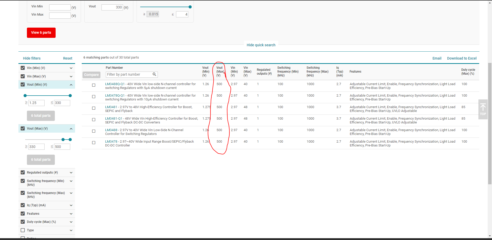Collapse the Vout (Min) (V) filter section
Image resolution: width=492 pixels, height=240 pixels.
[71, 85]
